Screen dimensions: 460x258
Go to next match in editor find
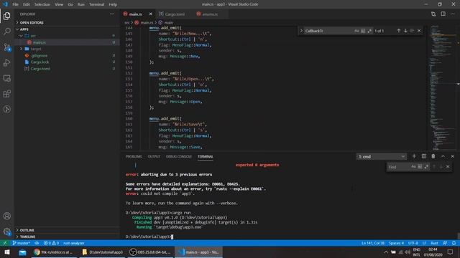pyautogui.click(x=405, y=31)
